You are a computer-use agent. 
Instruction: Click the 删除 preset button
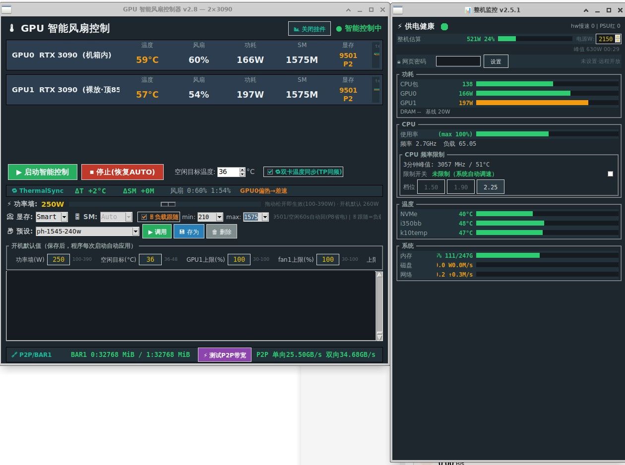point(222,232)
